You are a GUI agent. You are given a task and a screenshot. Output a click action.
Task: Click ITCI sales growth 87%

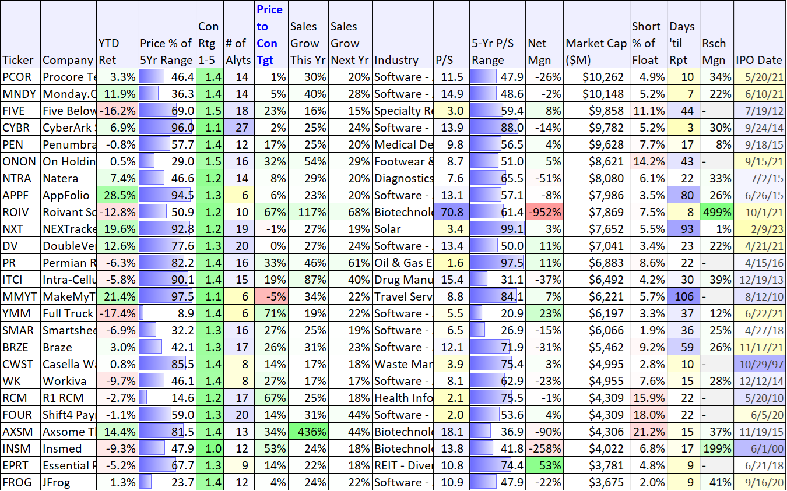click(308, 280)
